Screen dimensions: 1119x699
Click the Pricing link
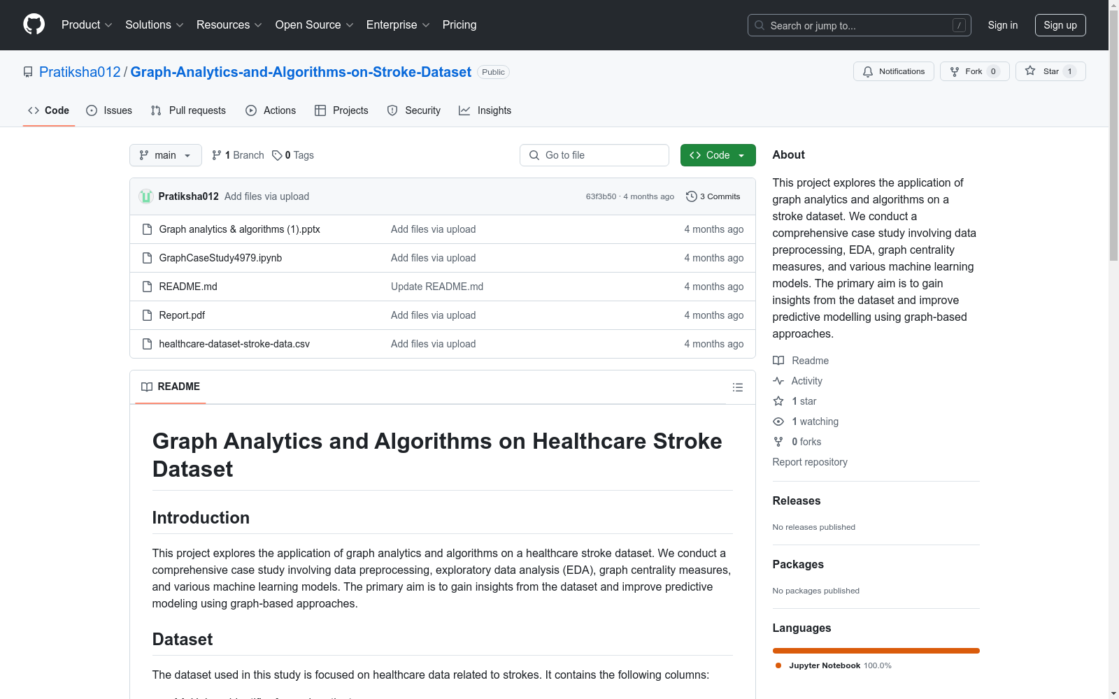pos(459,24)
